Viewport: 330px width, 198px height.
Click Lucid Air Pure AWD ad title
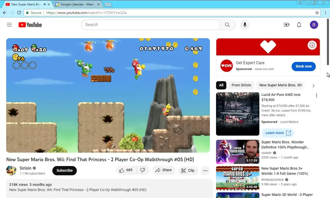tap(281, 97)
